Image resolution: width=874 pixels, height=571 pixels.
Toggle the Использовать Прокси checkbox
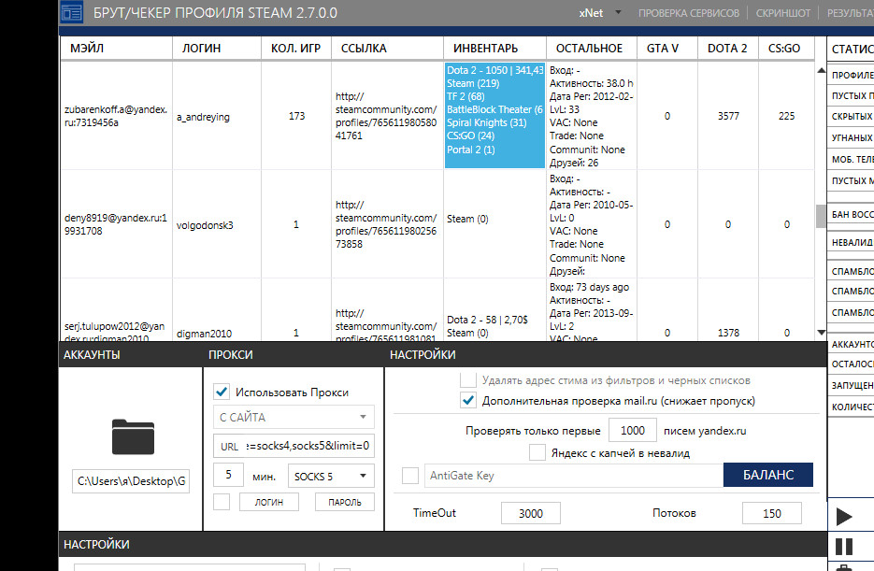(222, 392)
